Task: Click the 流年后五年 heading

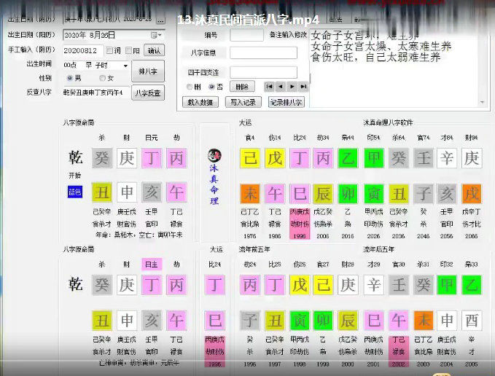Action: [x=379, y=249]
